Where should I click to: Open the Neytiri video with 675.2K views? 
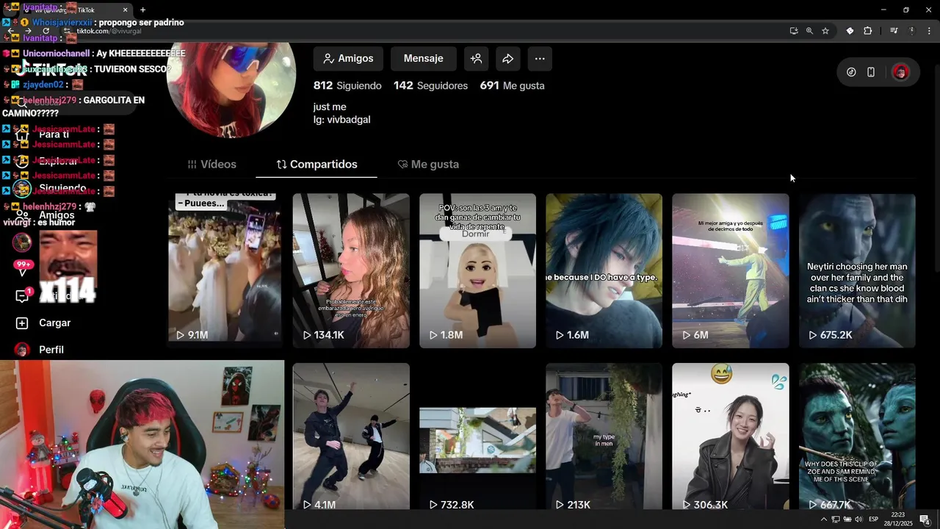point(857,270)
